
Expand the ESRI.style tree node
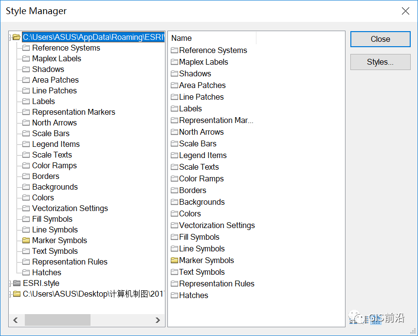pos(10,283)
